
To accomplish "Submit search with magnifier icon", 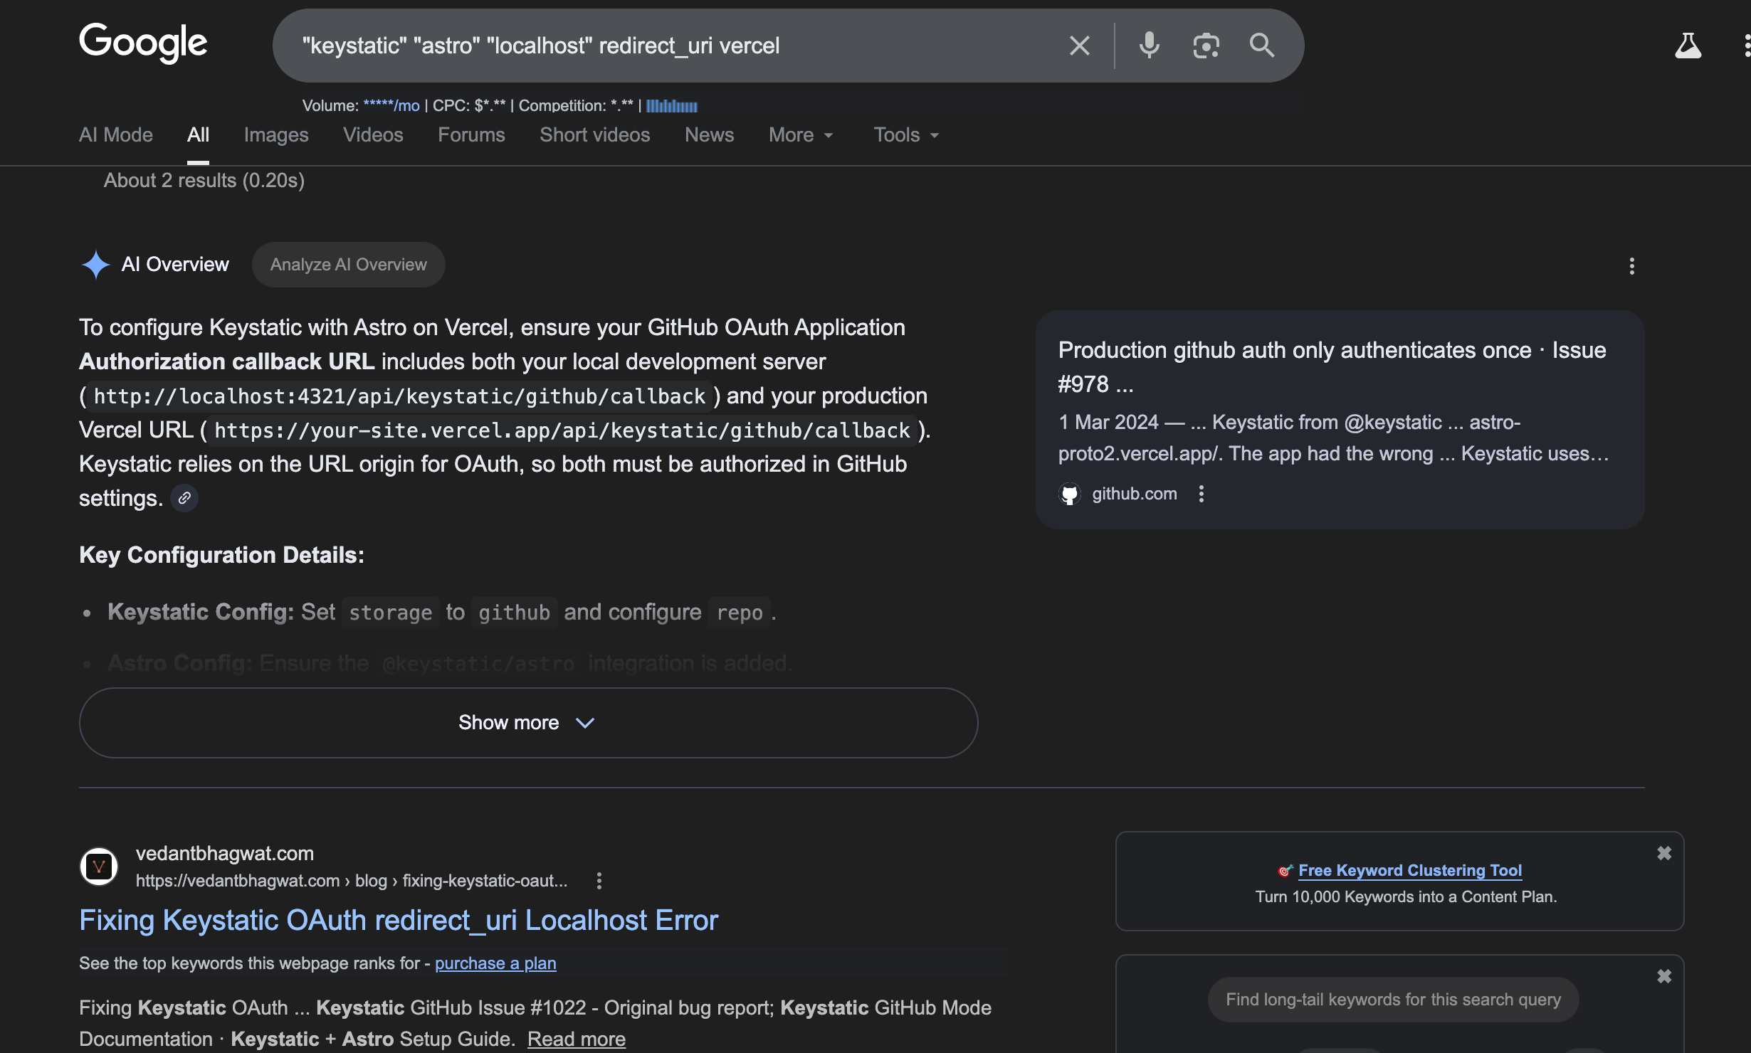I will [1262, 46].
